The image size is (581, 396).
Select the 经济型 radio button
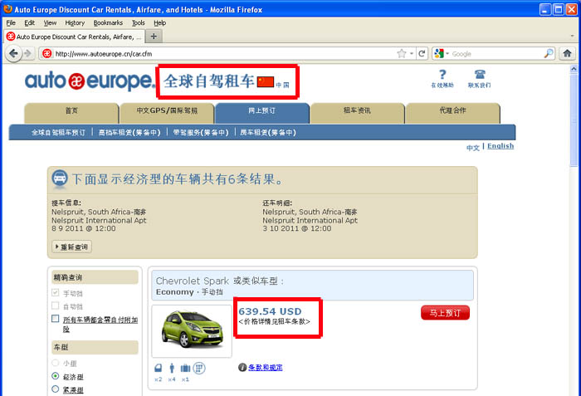coord(56,376)
